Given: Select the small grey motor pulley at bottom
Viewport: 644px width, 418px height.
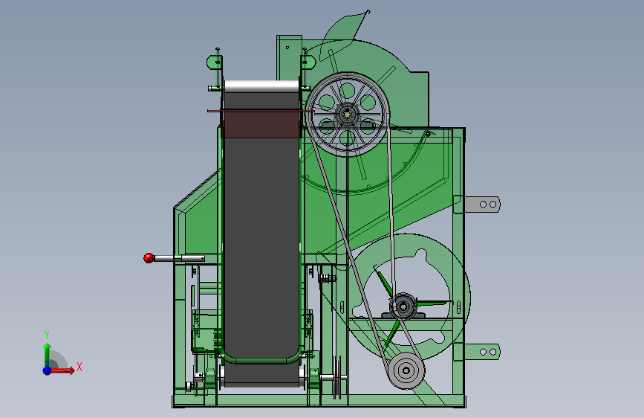Looking at the screenshot, I should point(406,370).
